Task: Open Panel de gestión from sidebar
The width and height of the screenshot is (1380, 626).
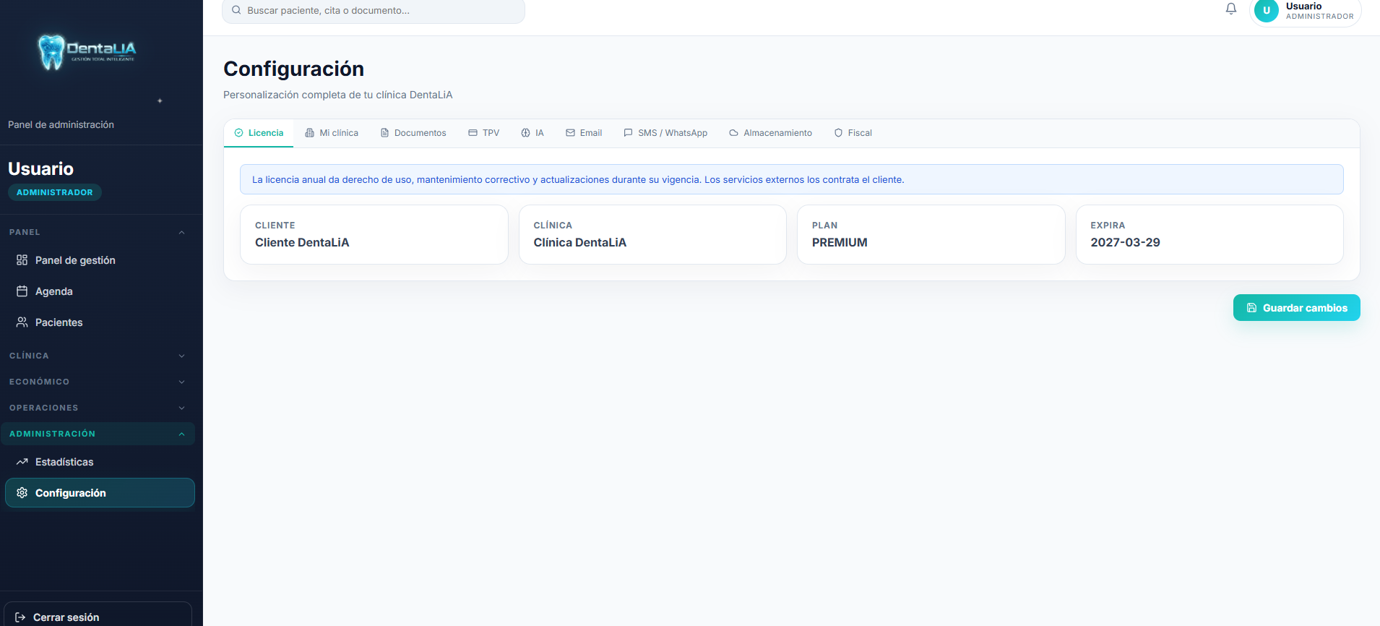Action: pos(75,260)
